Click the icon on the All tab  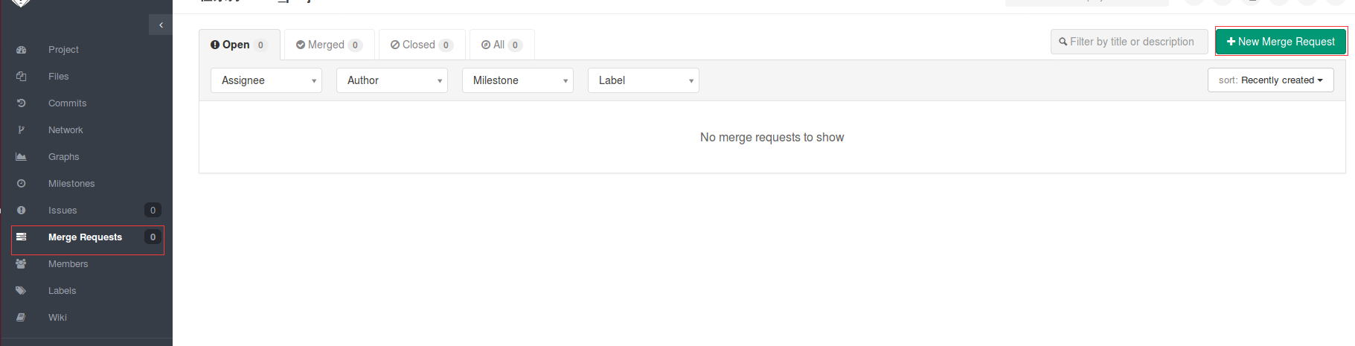[x=486, y=45]
